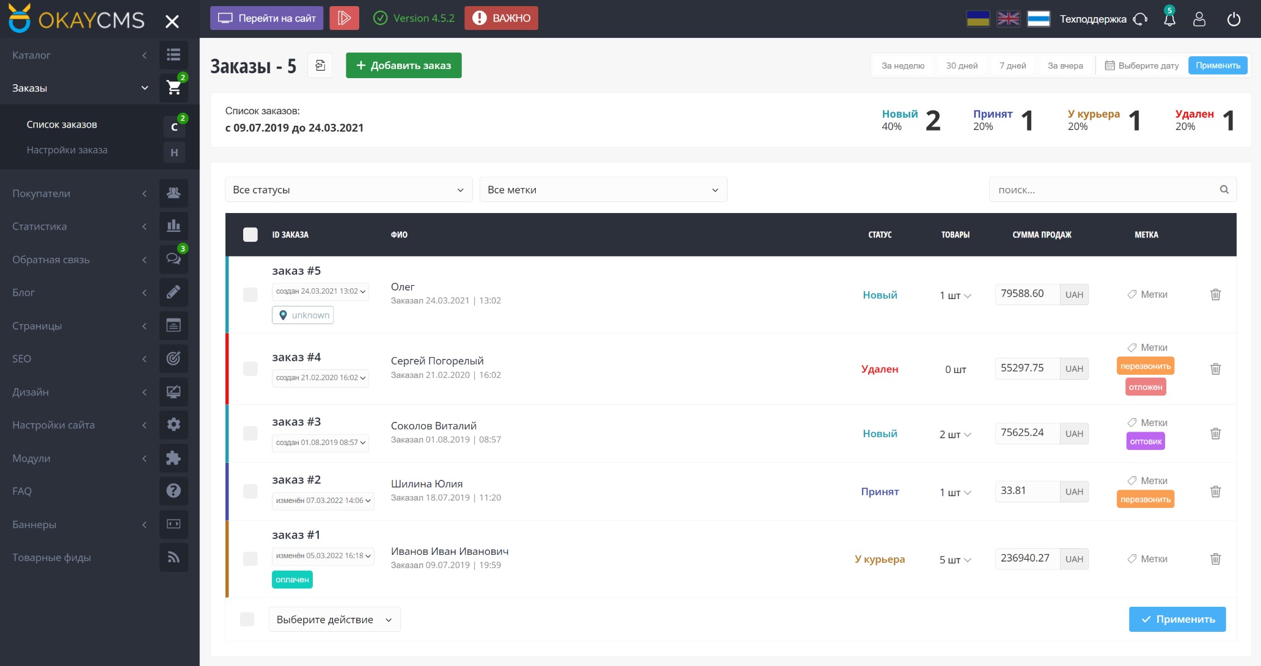
Task: Click the power logout icon
Action: pos(1234,20)
